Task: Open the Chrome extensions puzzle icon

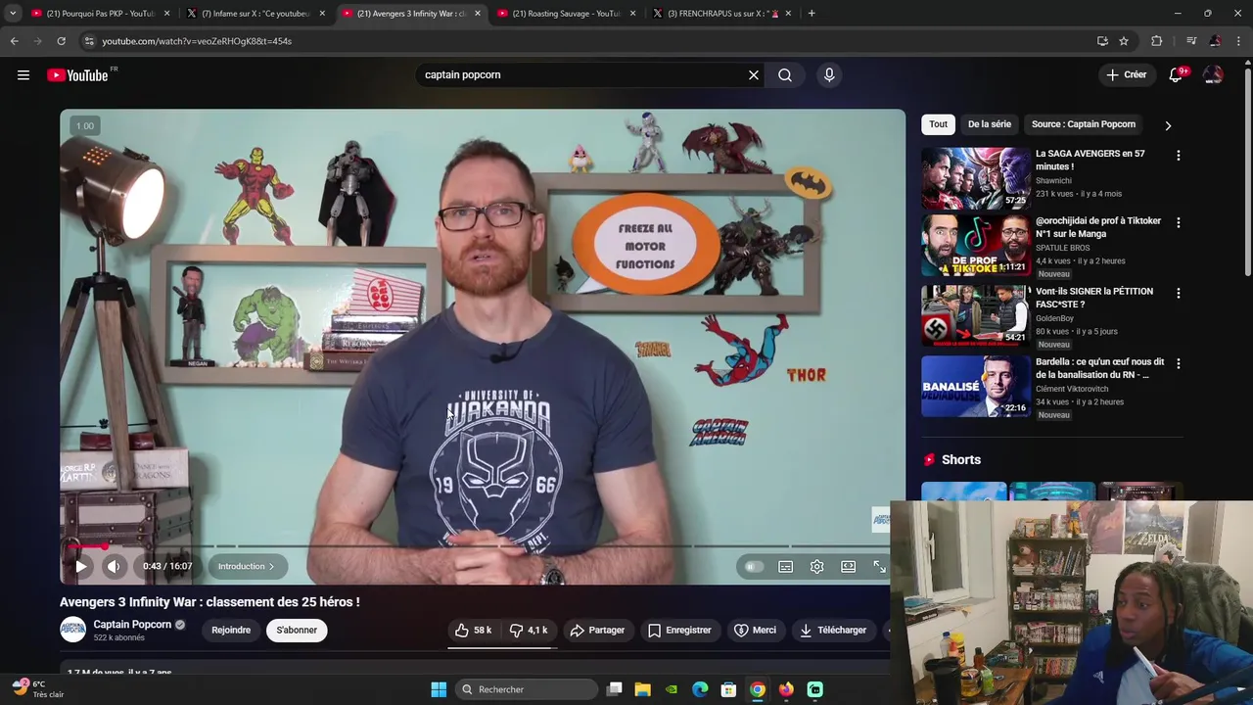Action: pyautogui.click(x=1157, y=41)
